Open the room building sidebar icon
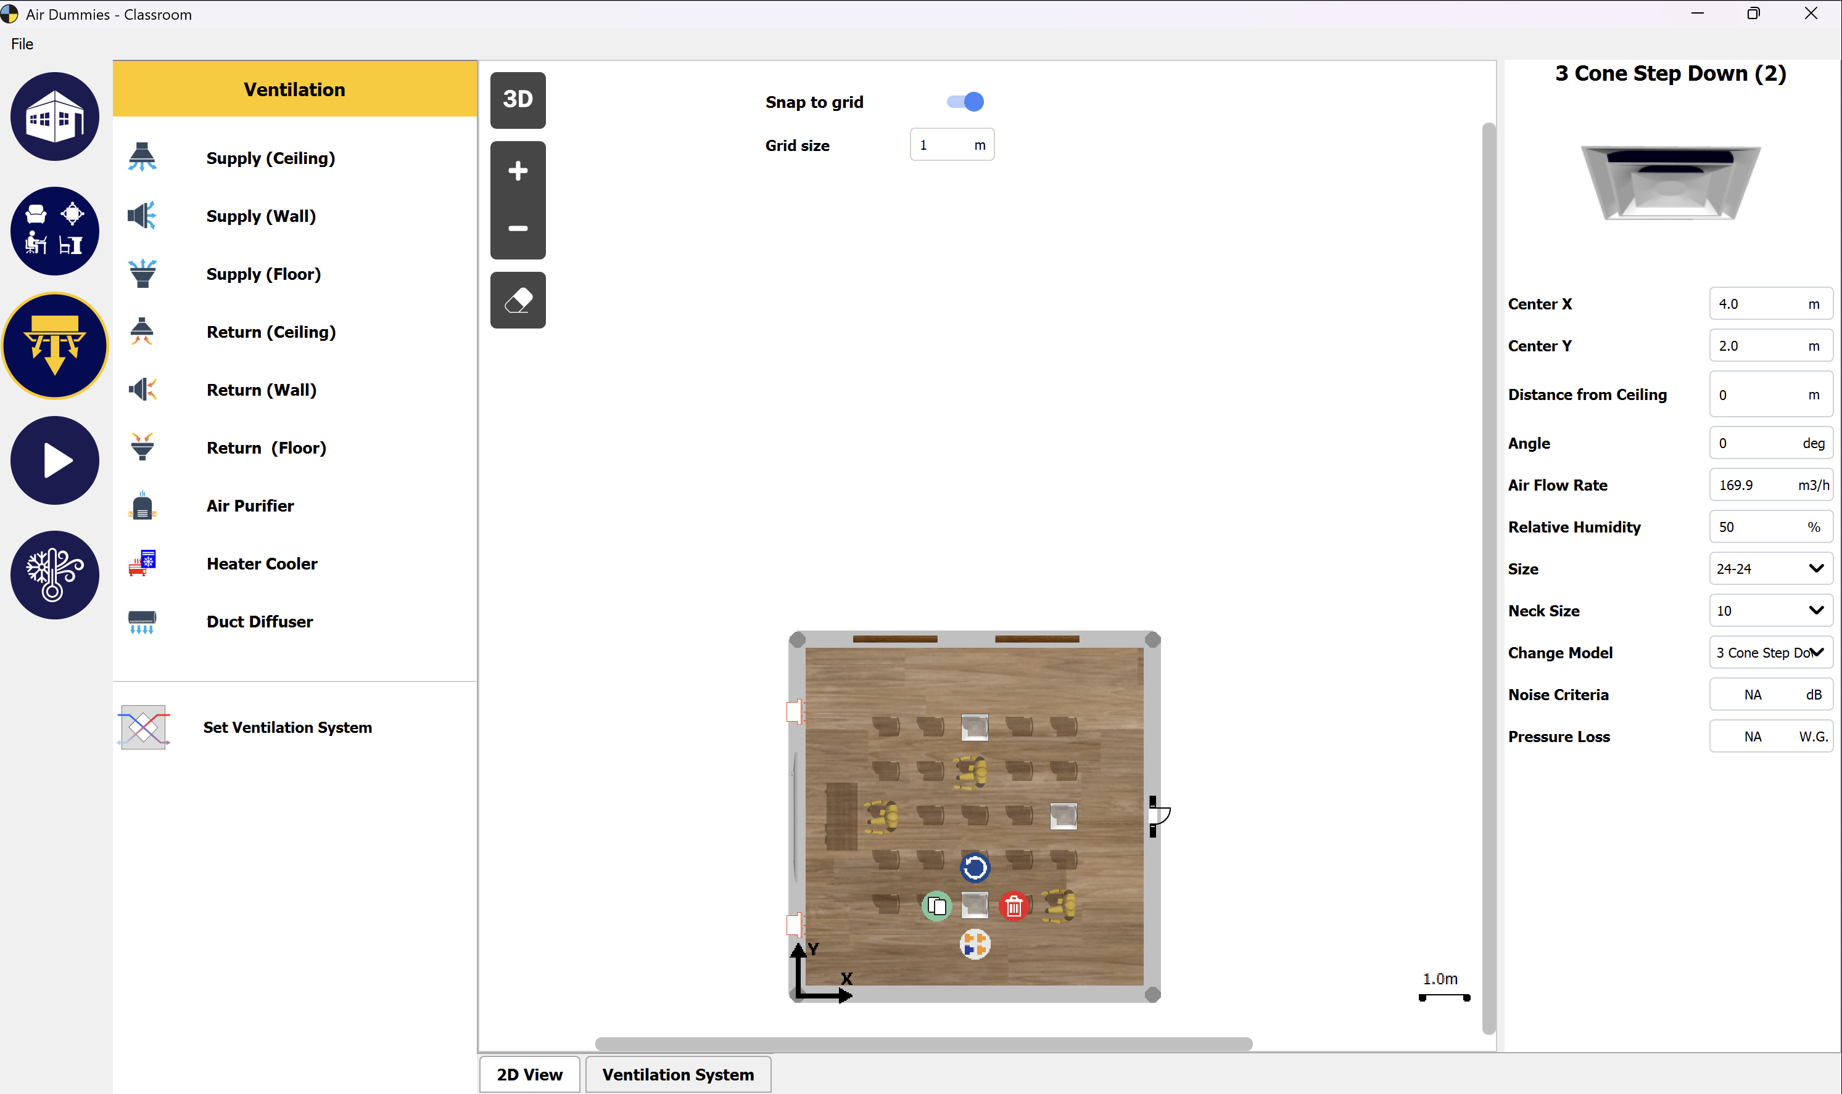The image size is (1842, 1094). tap(54, 116)
